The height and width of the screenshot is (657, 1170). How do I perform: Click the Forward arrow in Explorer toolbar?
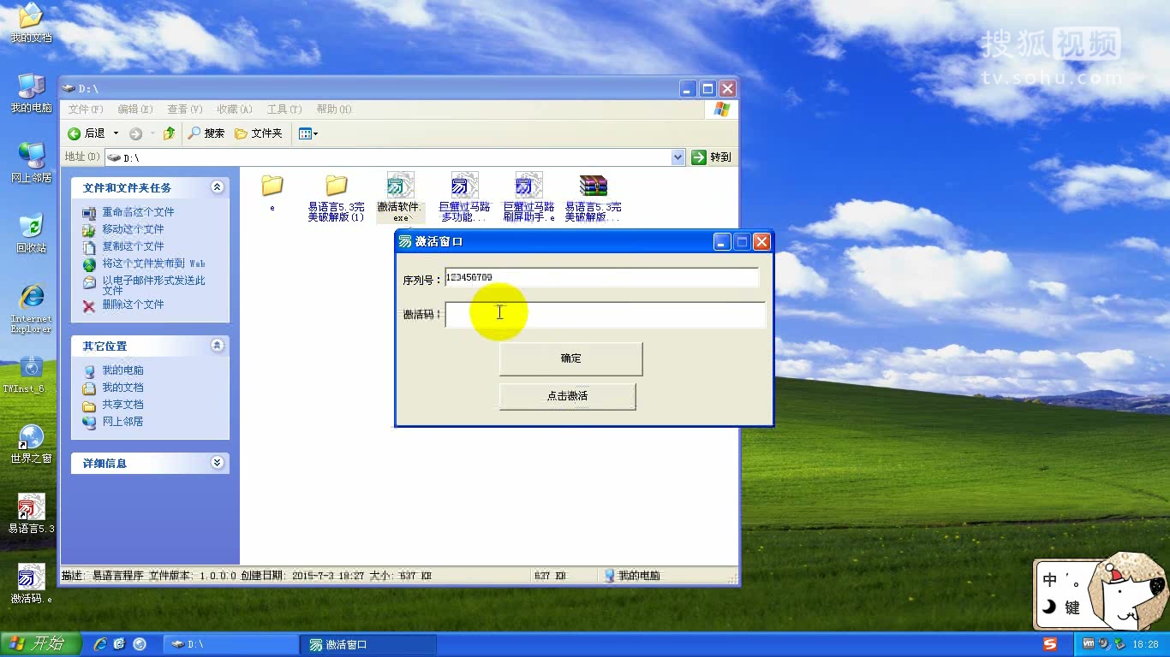[135, 133]
